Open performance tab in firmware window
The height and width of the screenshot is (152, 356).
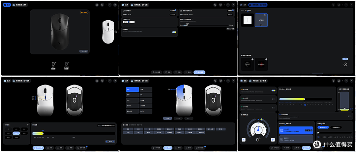[x=178, y=72]
